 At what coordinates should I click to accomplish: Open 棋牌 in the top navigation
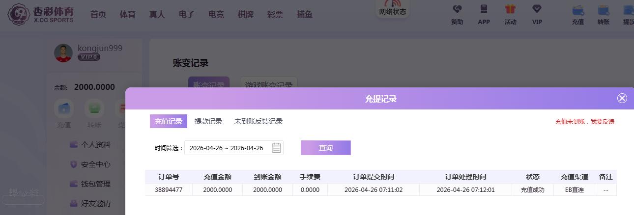click(x=246, y=14)
